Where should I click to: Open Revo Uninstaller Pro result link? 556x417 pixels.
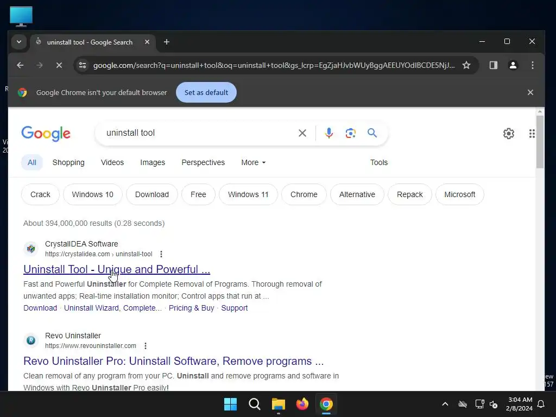(173, 361)
